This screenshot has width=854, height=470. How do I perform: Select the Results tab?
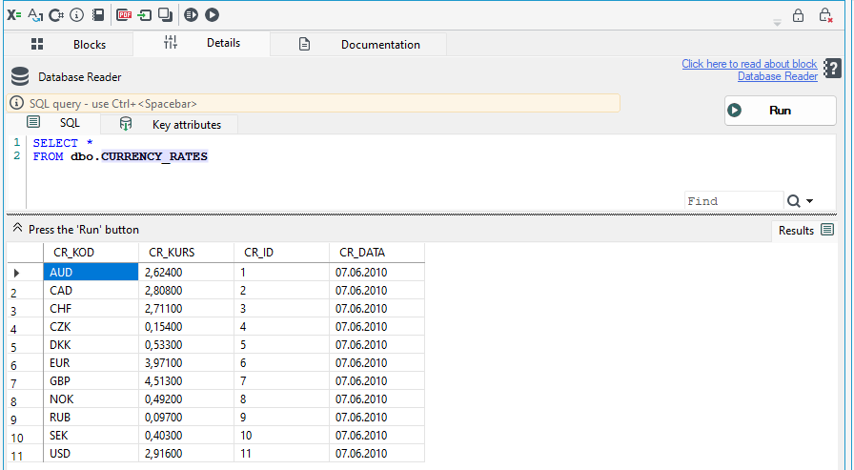click(x=805, y=230)
